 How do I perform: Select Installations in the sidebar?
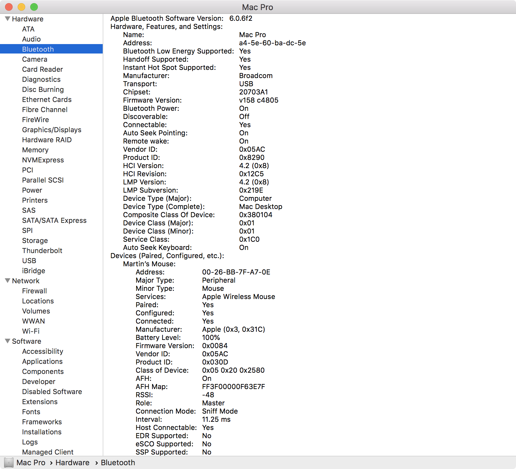tap(42, 432)
